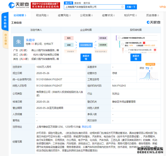The height and width of the screenshot is (156, 166).
Task: Click the 分支机构 box in diagram
Action: click(x=103, y=45)
